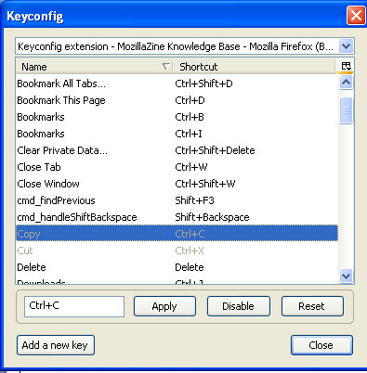
Task: Select the greyed-out Cut row
Action: (x=177, y=251)
